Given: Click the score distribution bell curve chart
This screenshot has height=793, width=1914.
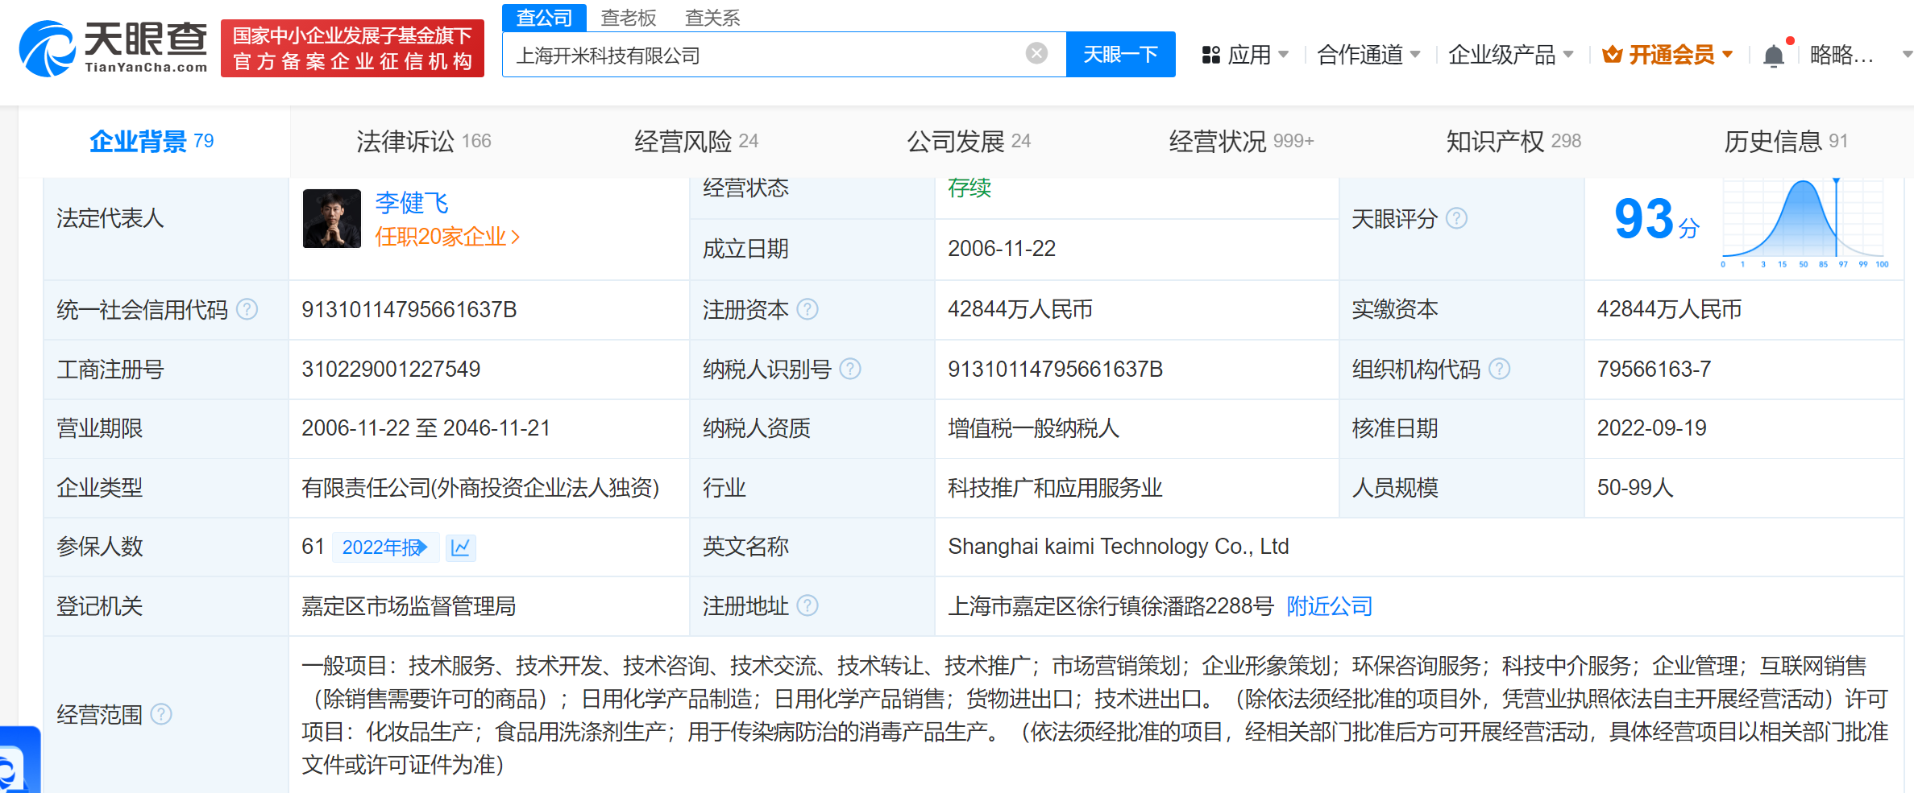Looking at the screenshot, I should coord(1804,221).
